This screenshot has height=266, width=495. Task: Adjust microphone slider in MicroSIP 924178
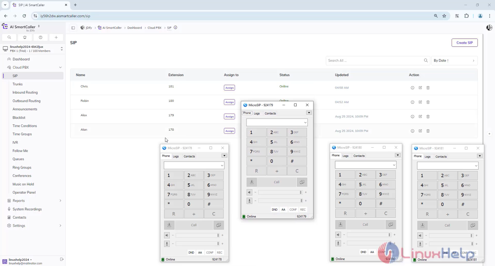pos(198,244)
